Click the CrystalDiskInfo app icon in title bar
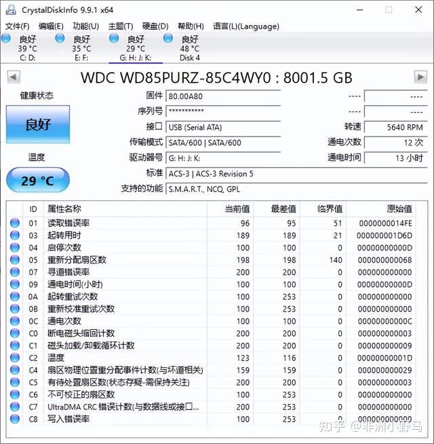This screenshot has height=444, width=434. pos(11,10)
